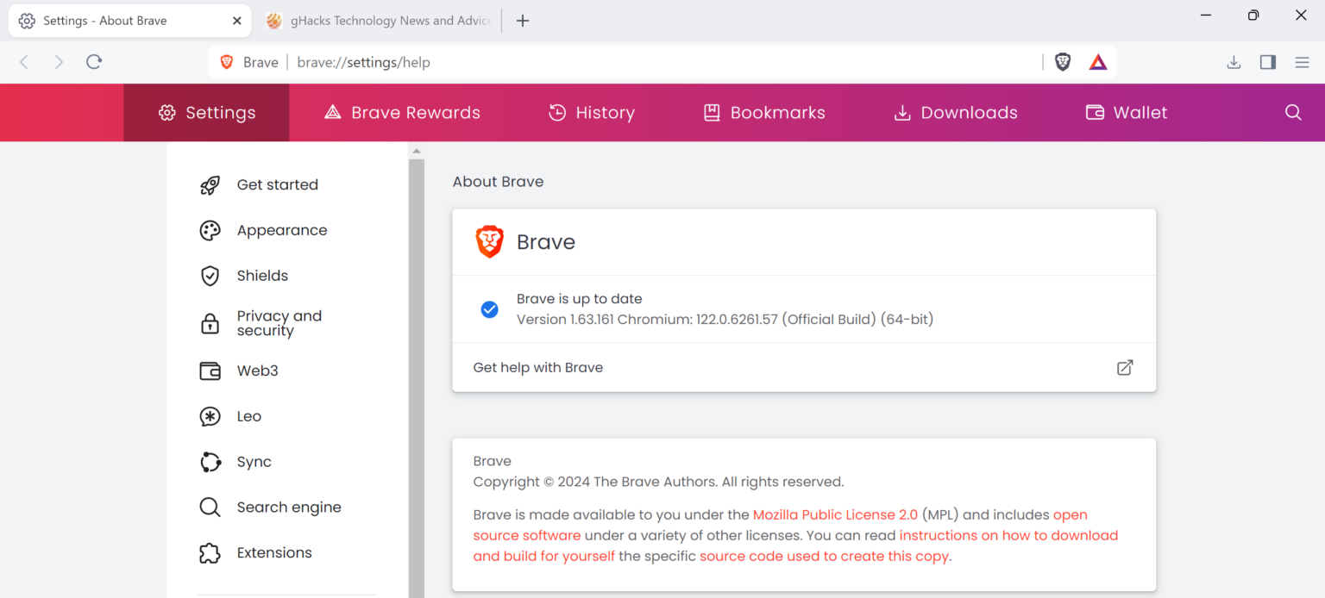Open Sync settings via its sidebar icon
The image size is (1325, 598).
click(210, 462)
